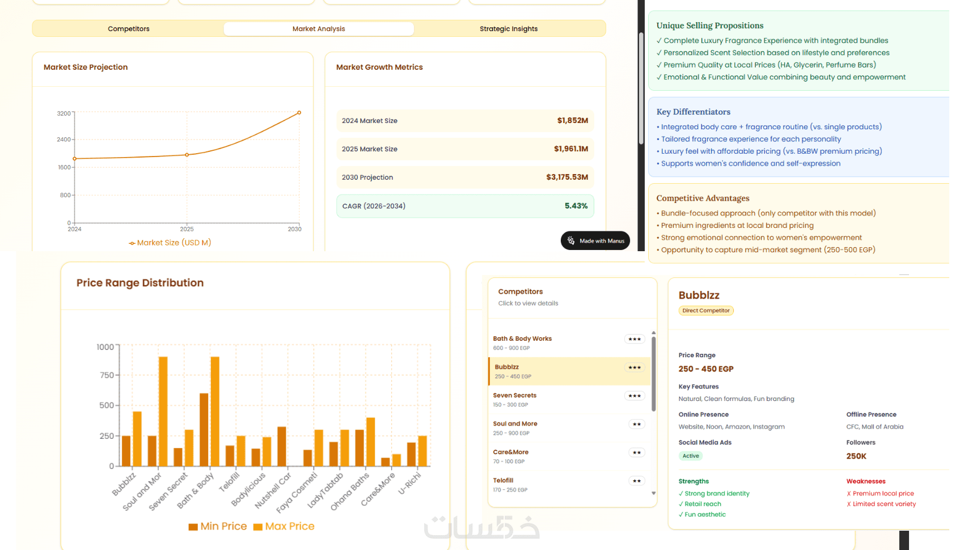Click the star rating for Seven Secrets
Viewport: 964px width, 550px height.
(635, 396)
